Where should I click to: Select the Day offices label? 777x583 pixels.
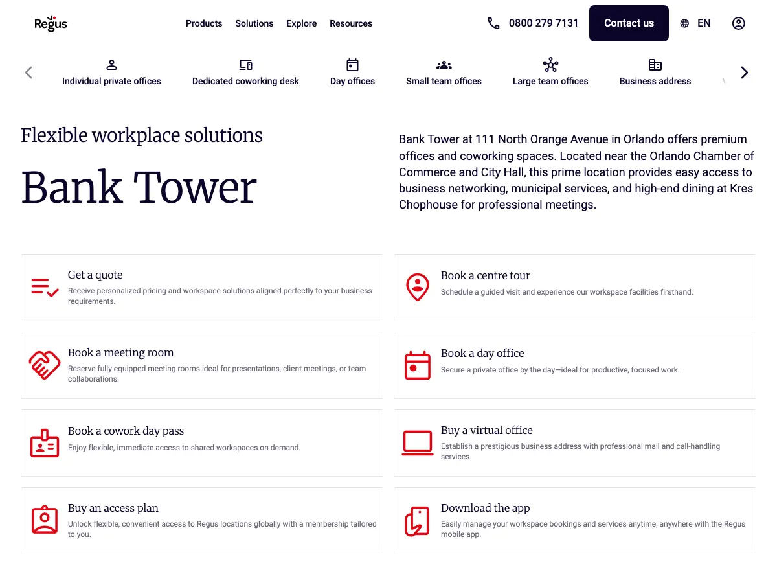tap(352, 81)
